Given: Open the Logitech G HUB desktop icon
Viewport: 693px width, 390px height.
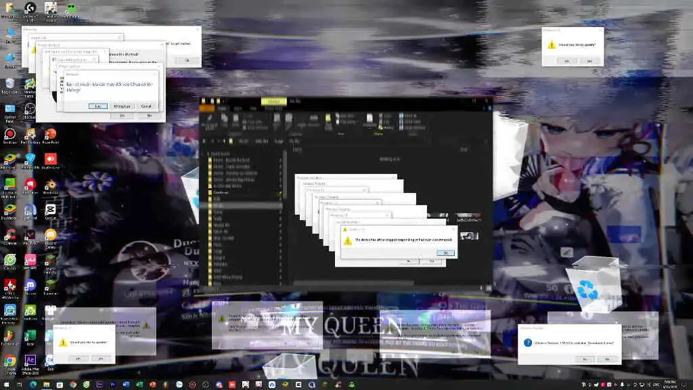Looking at the screenshot, I should [x=30, y=11].
